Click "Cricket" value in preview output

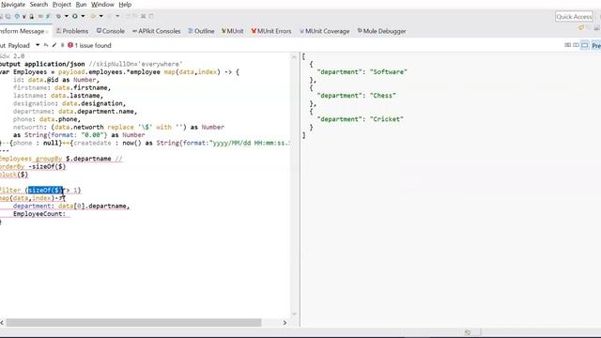387,119
